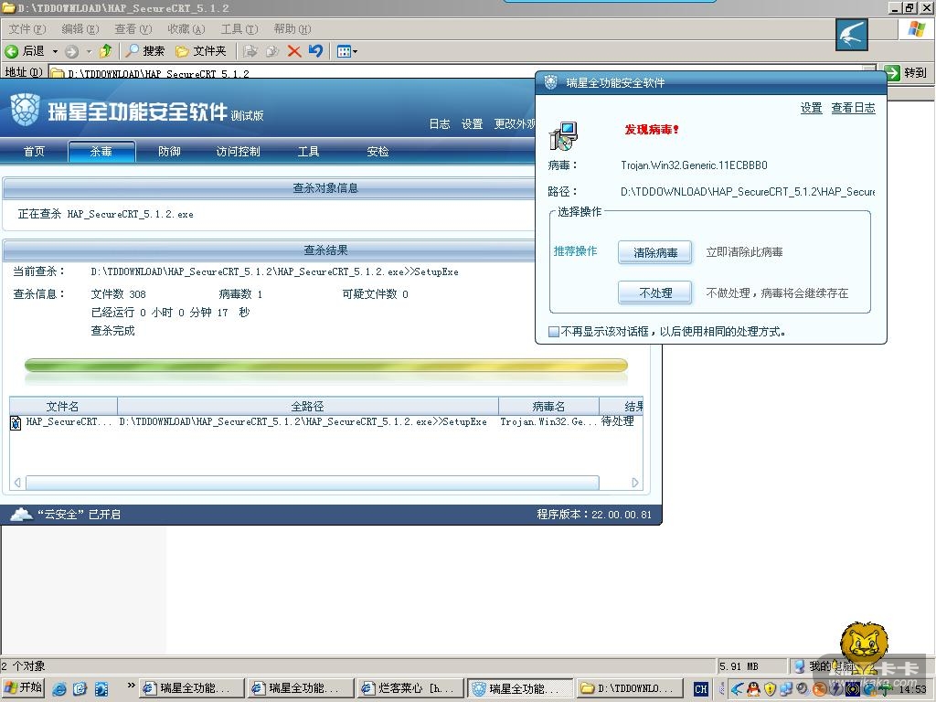Expand the quick launch » chevron
The height and width of the screenshot is (702, 936).
click(131, 686)
